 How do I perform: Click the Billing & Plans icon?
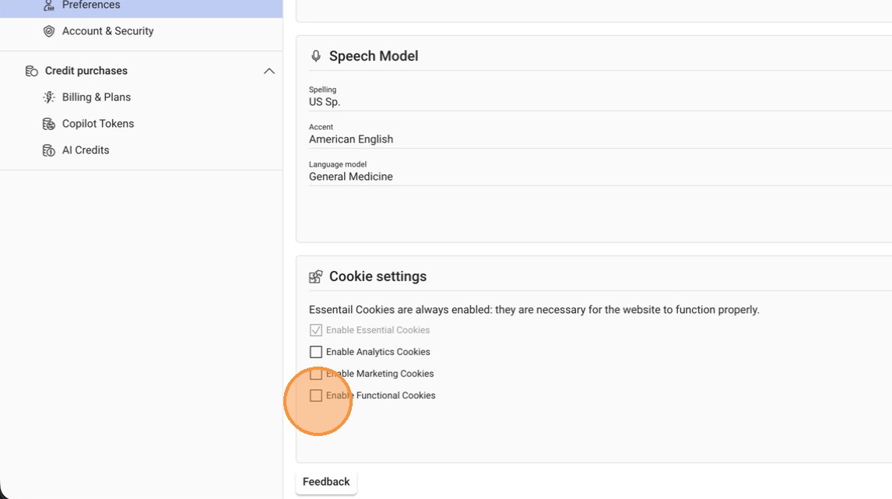[x=49, y=97]
